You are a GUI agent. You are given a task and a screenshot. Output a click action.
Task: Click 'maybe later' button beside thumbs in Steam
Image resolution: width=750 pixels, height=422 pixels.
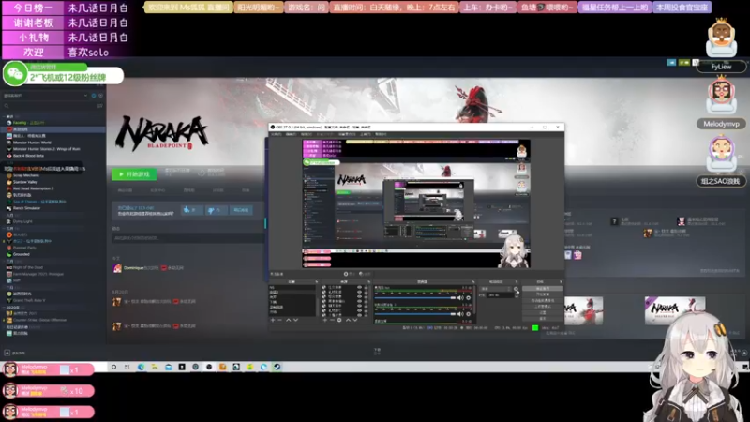241,210
